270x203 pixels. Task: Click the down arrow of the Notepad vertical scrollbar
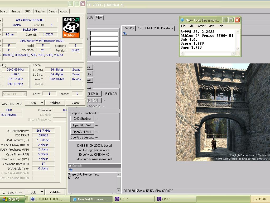tap(238, 49)
